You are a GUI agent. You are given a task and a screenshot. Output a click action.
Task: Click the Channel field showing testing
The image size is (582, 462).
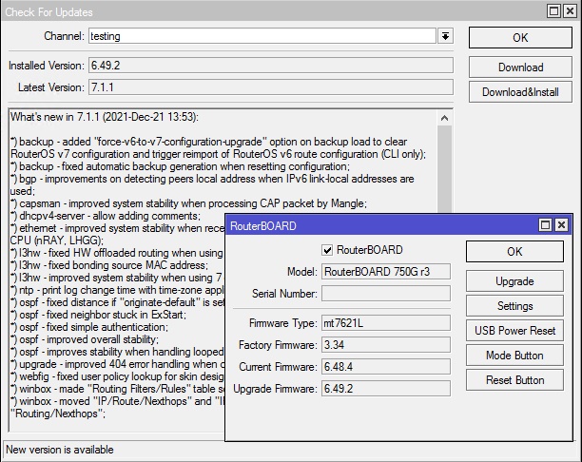pyautogui.click(x=262, y=36)
